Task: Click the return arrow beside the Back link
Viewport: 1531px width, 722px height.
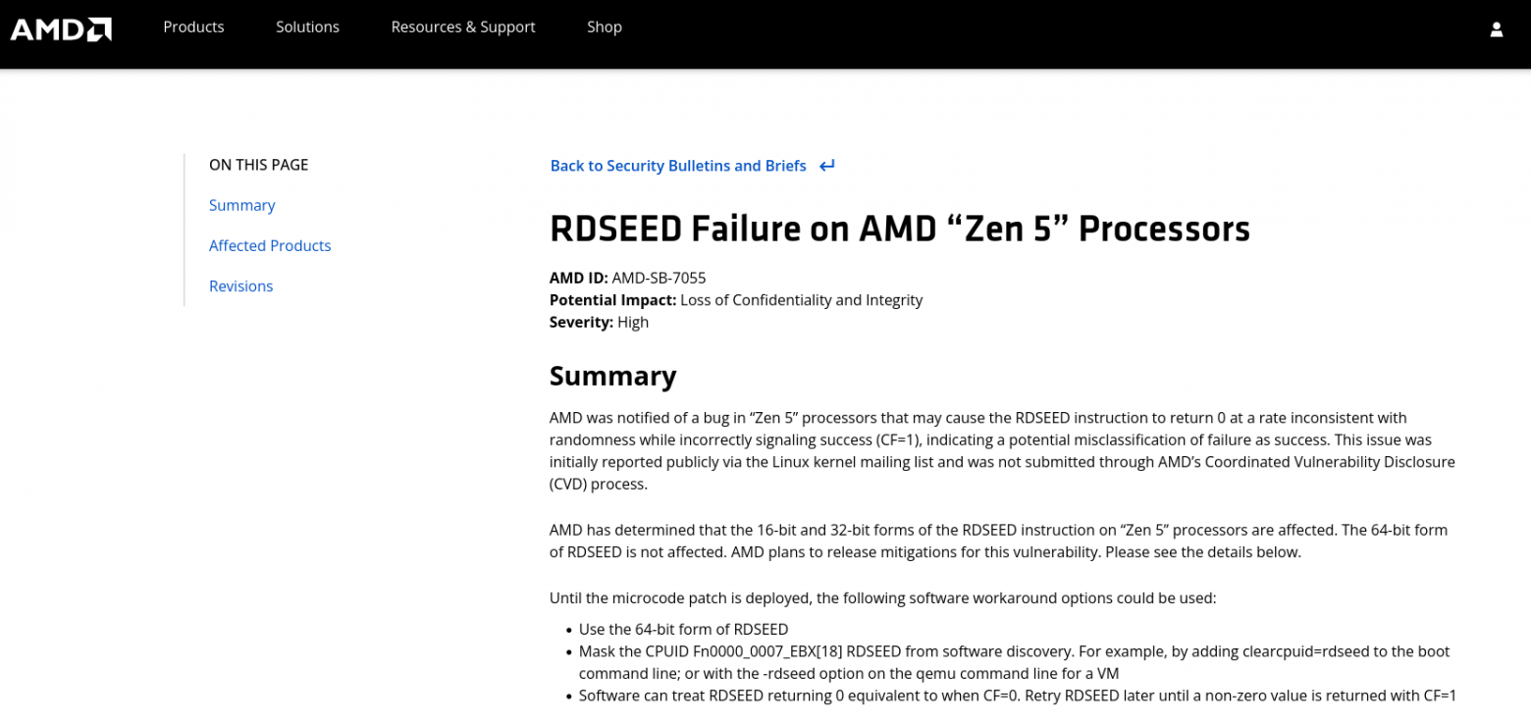Action: (827, 166)
